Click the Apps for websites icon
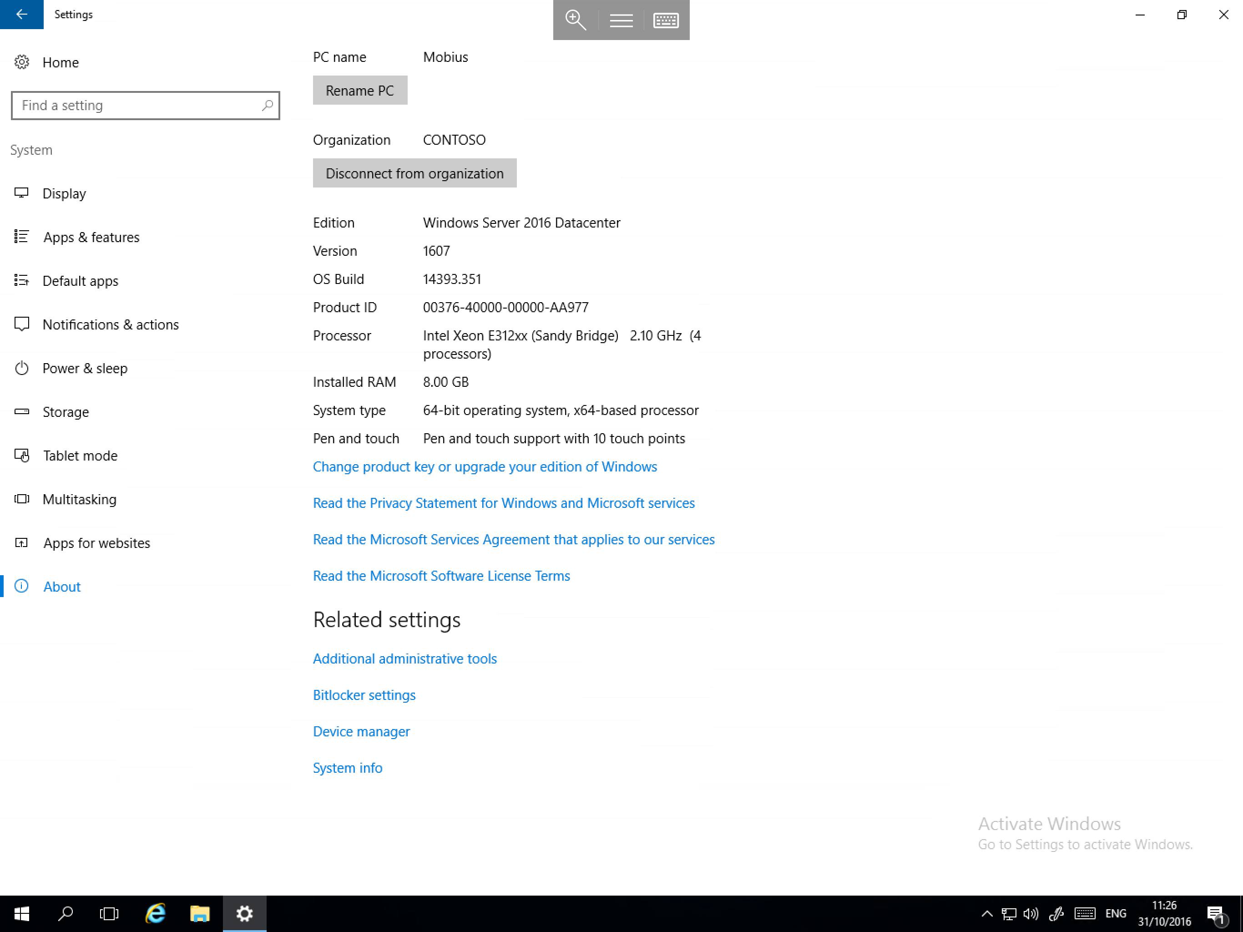Viewport: 1243px width, 932px height. [x=21, y=542]
